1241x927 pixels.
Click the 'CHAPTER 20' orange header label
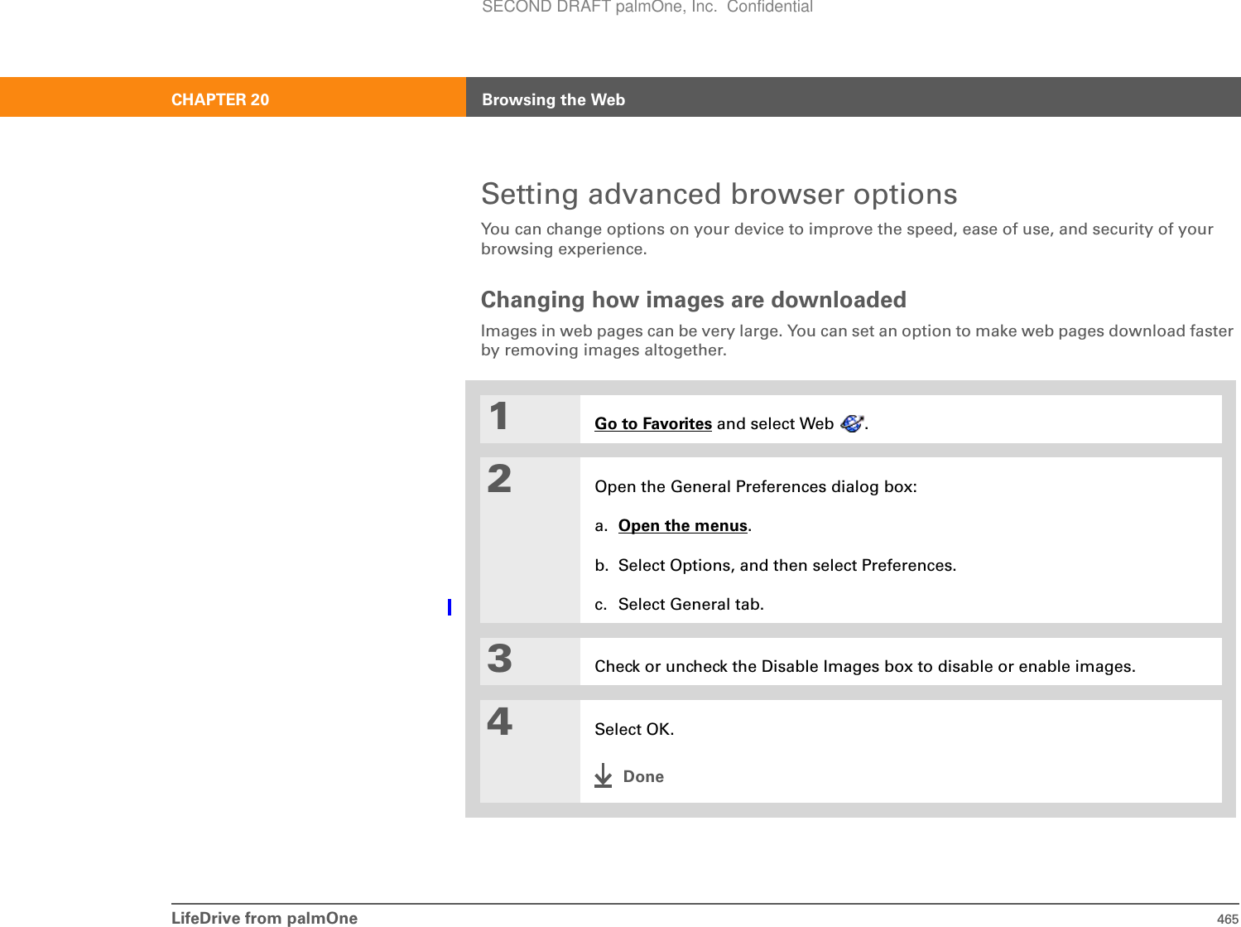220,99
